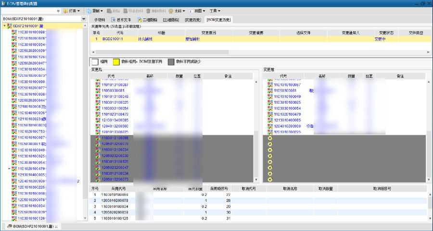The height and width of the screenshot is (231, 433).
Task: Expand the 1101020100479 tree node
Action: (x=10, y=169)
